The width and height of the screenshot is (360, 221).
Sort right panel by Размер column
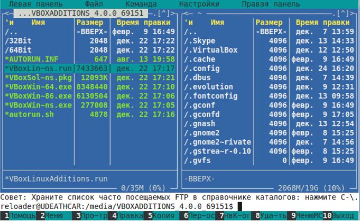[269, 23]
